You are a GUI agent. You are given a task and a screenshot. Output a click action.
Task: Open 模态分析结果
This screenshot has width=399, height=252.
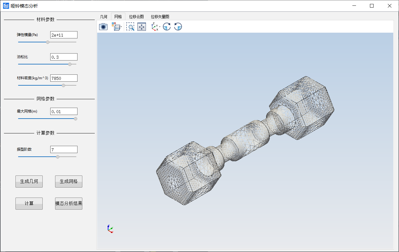(69, 204)
